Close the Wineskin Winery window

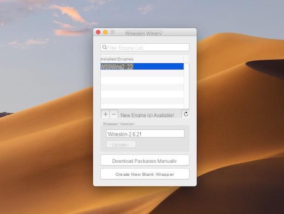click(x=98, y=32)
